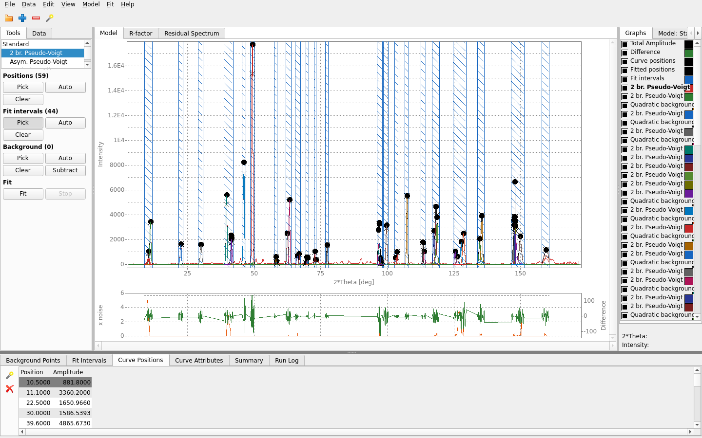Click Fit intervals blue color swatch
Viewport: 702px width, 438px height.
click(689, 79)
